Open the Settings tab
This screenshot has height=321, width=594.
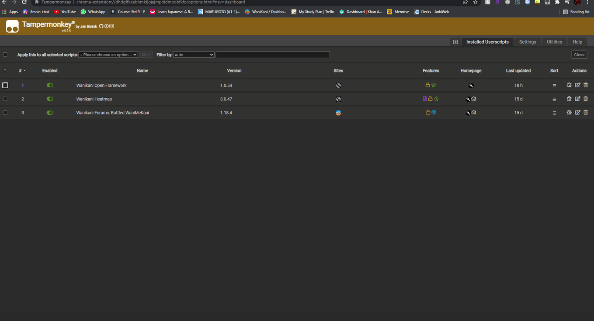coord(528,42)
